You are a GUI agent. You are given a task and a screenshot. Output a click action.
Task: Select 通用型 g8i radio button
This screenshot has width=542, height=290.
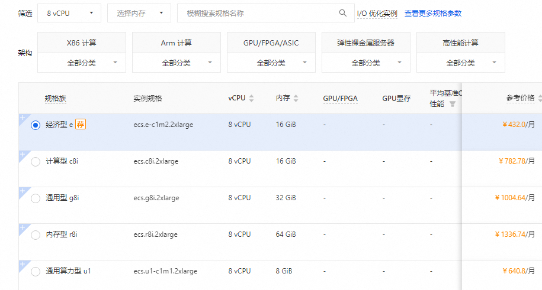(x=36, y=198)
